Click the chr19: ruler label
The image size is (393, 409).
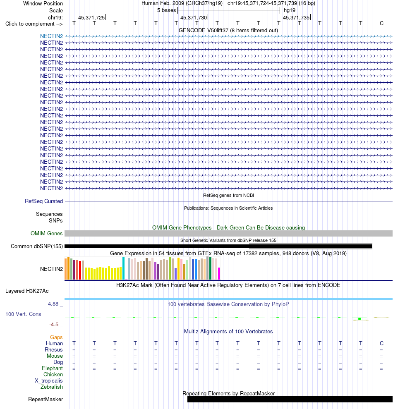(55, 17)
